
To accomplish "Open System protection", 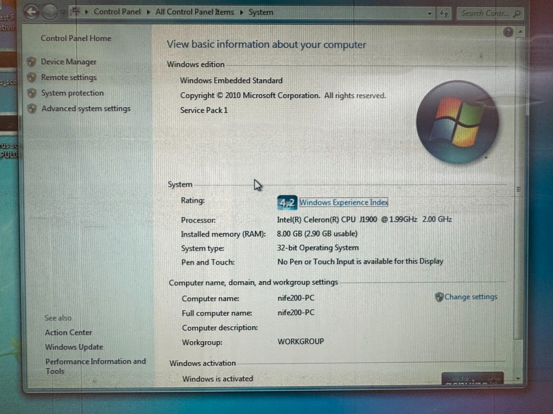I will (72, 93).
